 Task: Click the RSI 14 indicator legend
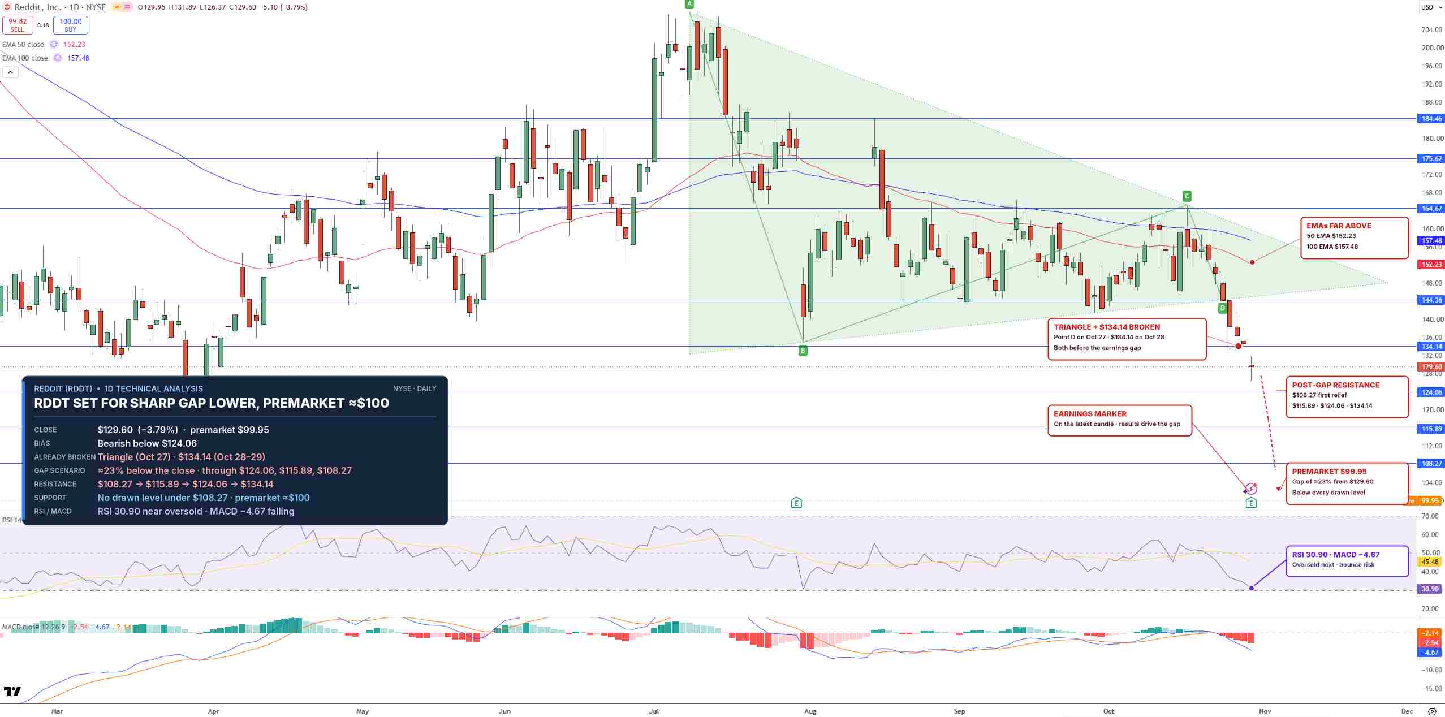(11, 520)
